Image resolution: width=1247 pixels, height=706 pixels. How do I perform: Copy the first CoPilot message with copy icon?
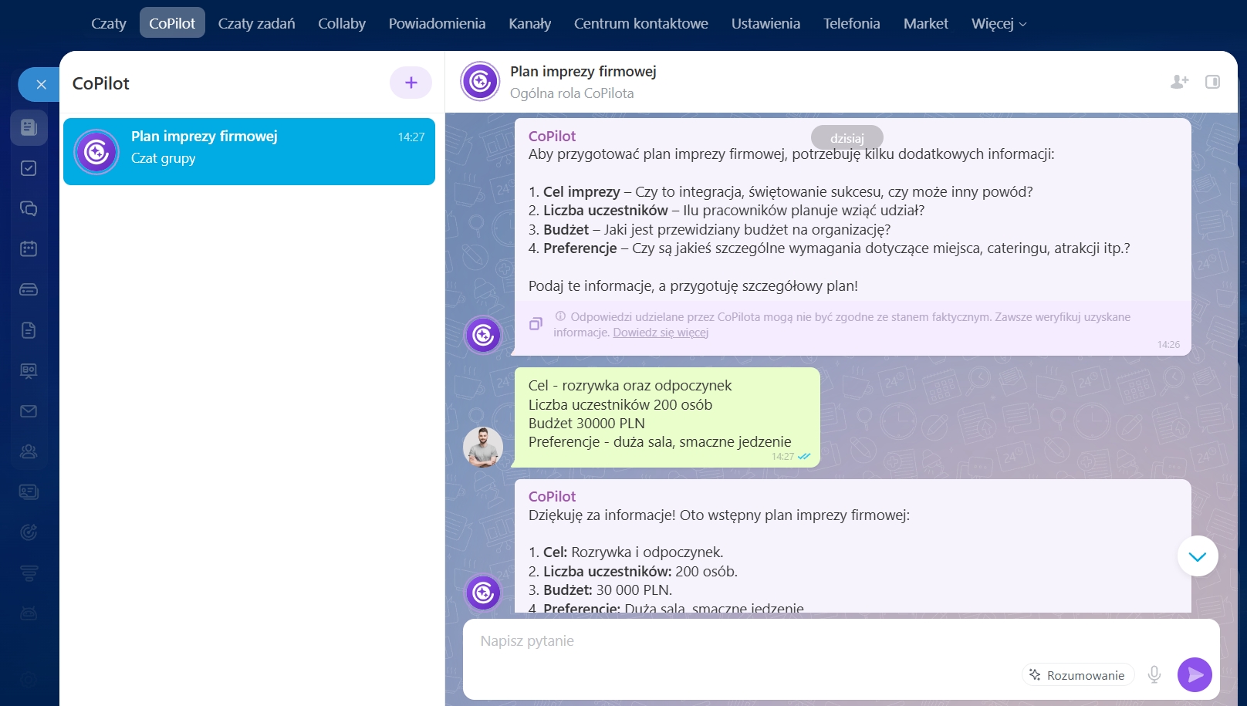(536, 324)
